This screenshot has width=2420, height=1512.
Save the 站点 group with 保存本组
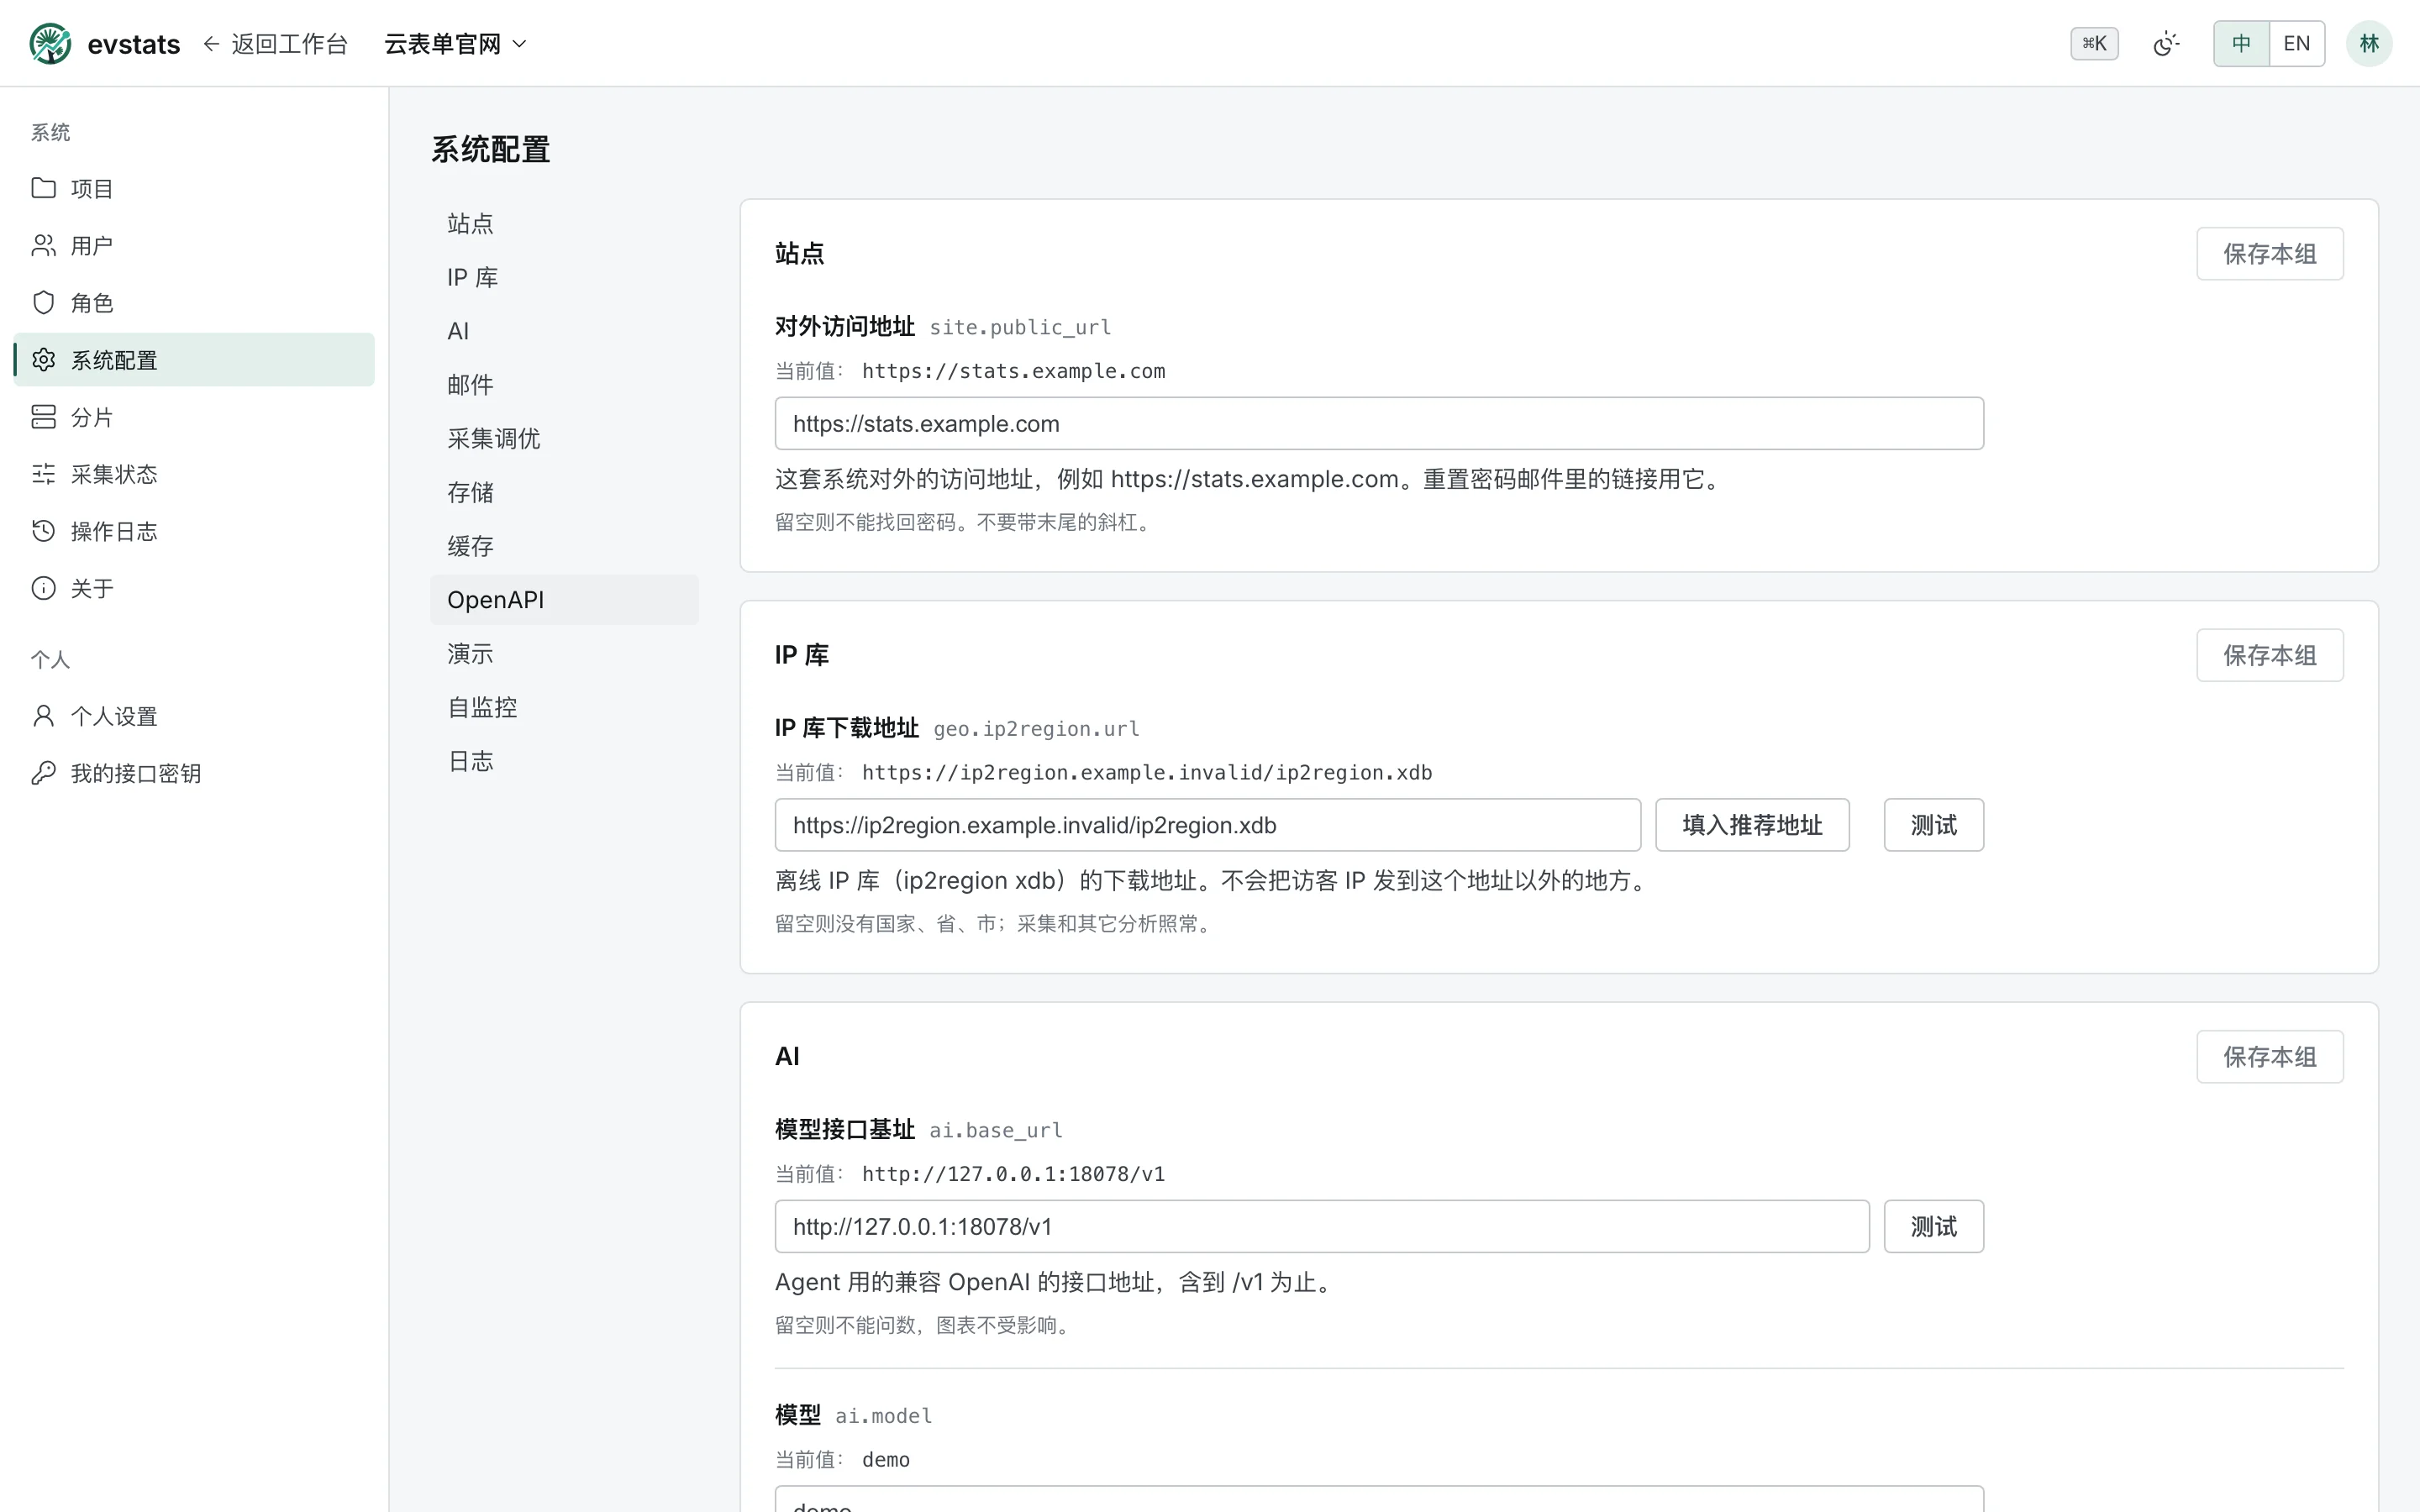(2269, 254)
